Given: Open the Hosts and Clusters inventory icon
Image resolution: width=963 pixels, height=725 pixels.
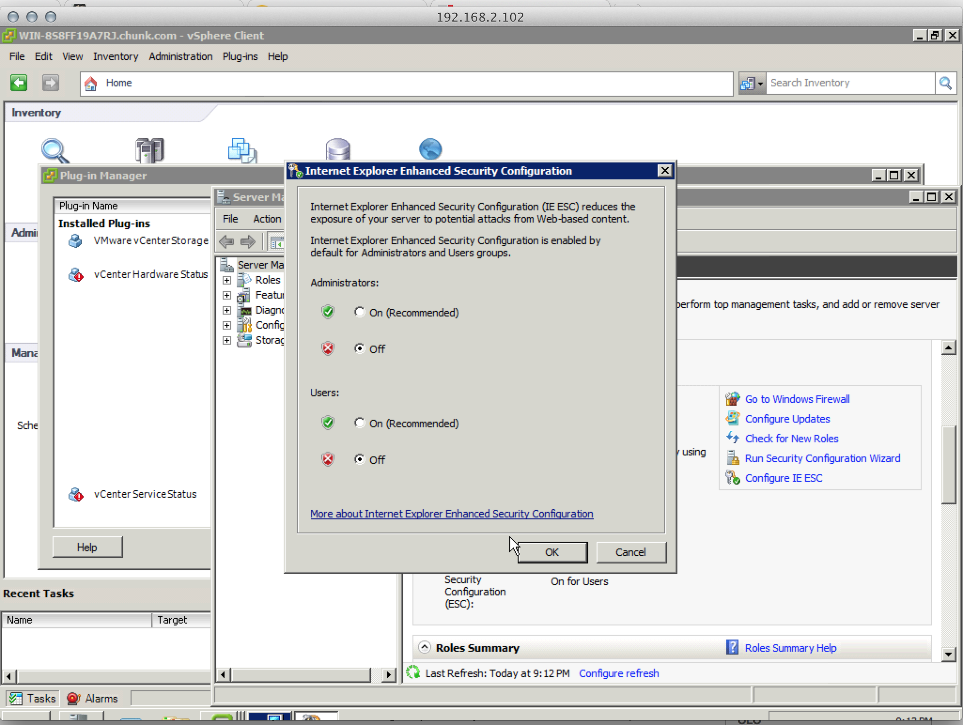Looking at the screenshot, I should tap(149, 150).
